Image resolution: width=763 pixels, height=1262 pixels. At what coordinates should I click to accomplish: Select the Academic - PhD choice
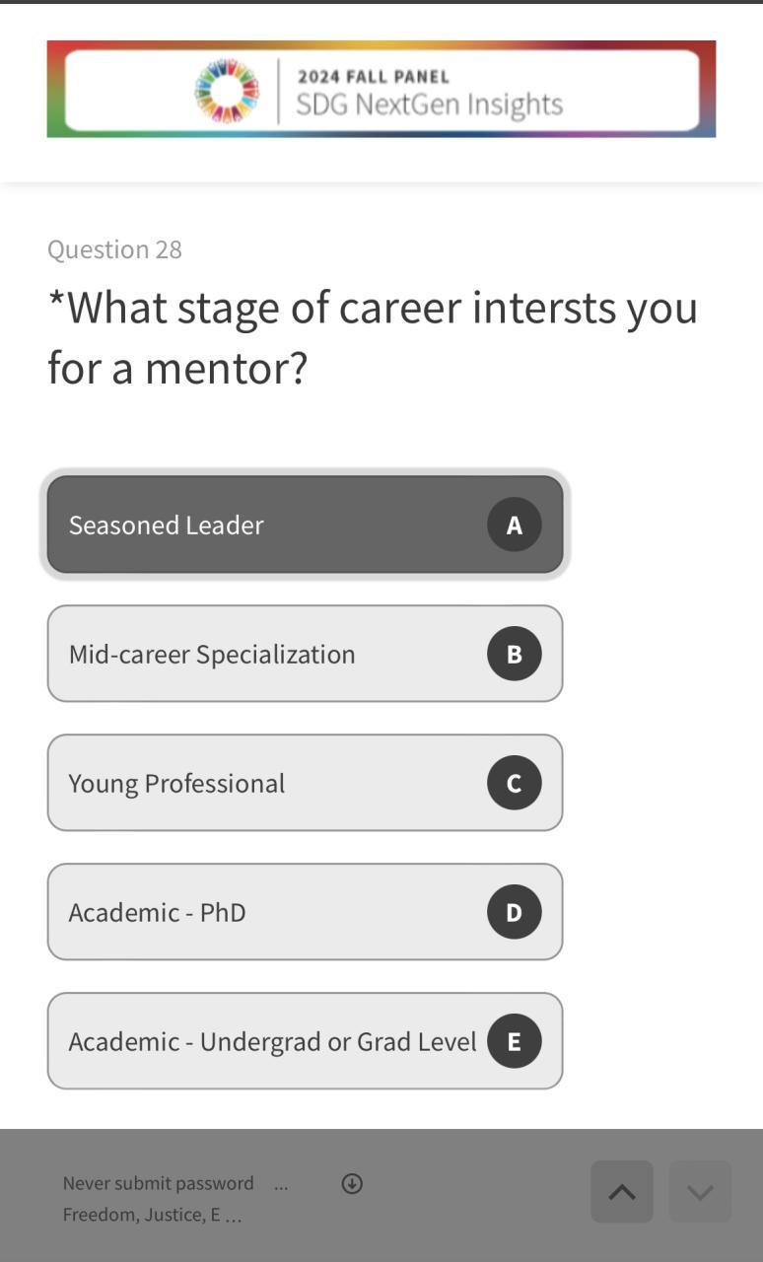pyautogui.click(x=266, y=912)
